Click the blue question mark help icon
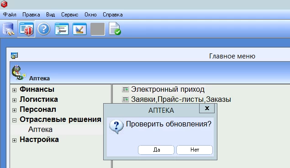 click(44, 29)
